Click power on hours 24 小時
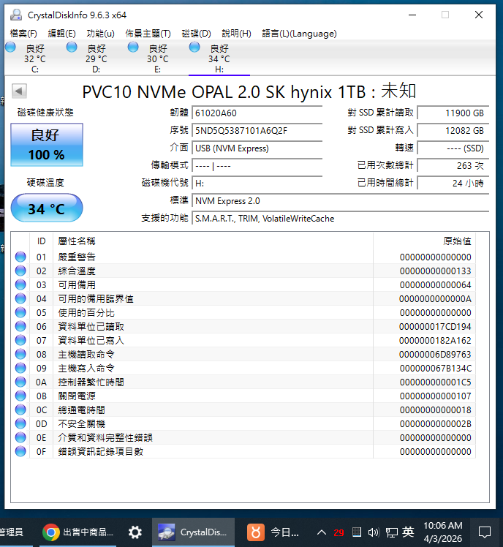The image size is (503, 547). point(453,183)
